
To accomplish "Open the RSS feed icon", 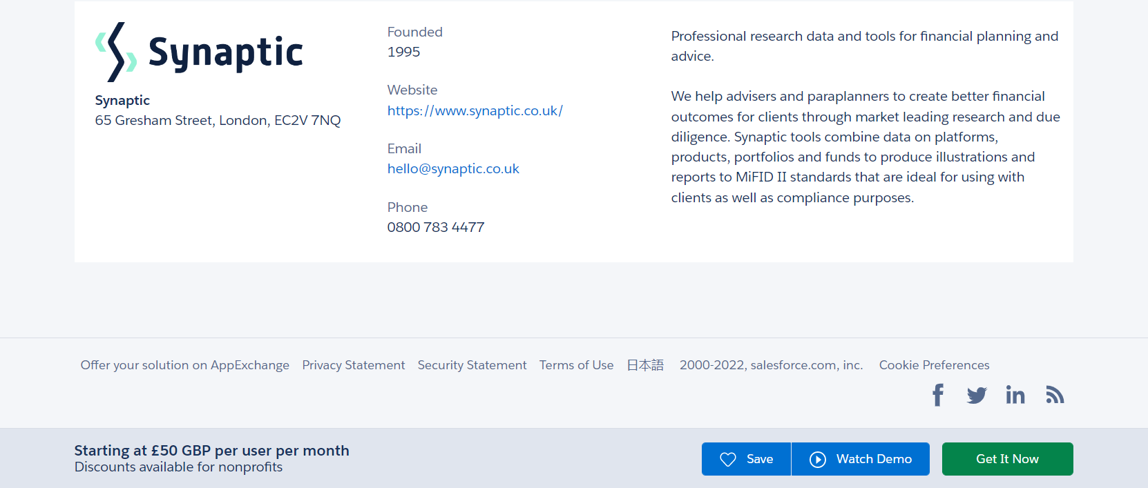I will [x=1055, y=395].
